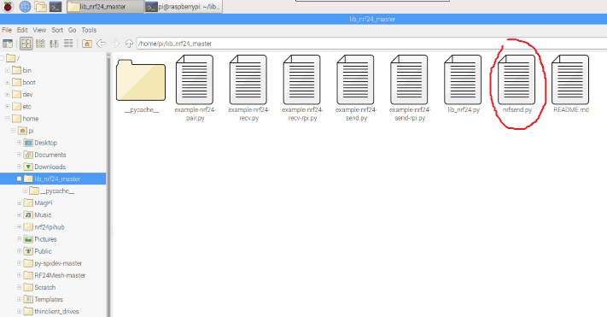Select Desktop folder in tree
Viewport: 607px width, 317px height.
[x=41, y=143]
